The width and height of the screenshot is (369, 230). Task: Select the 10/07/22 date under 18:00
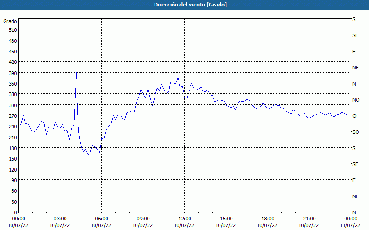pyautogui.click(x=268, y=225)
